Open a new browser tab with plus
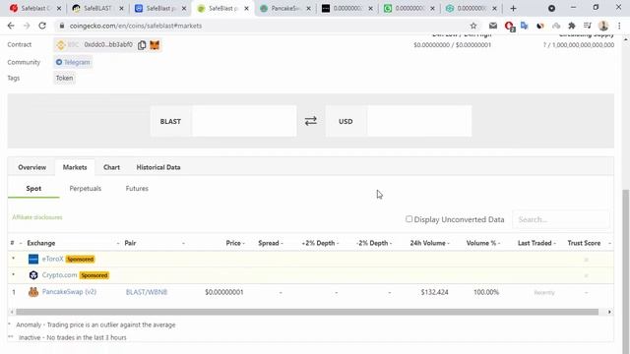 [x=513, y=9]
